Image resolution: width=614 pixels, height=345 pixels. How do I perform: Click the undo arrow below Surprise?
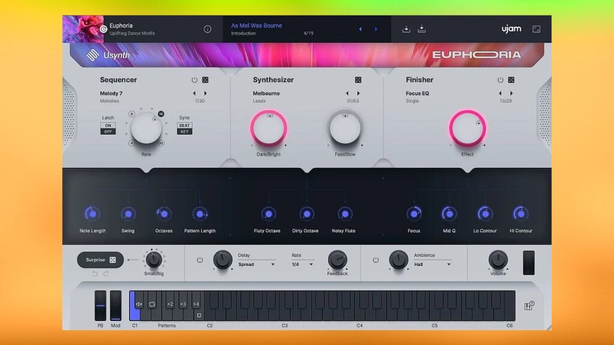click(x=96, y=273)
